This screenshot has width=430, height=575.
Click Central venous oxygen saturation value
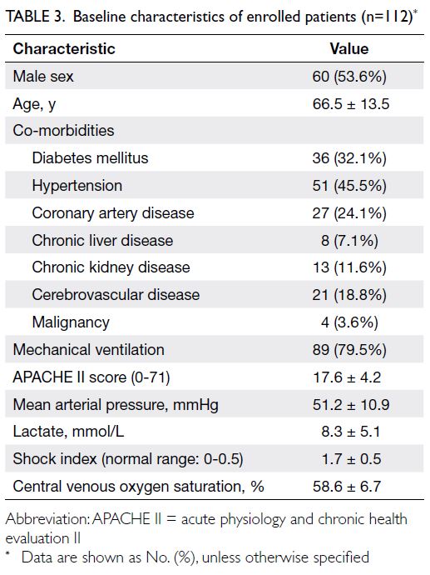click(x=347, y=487)
